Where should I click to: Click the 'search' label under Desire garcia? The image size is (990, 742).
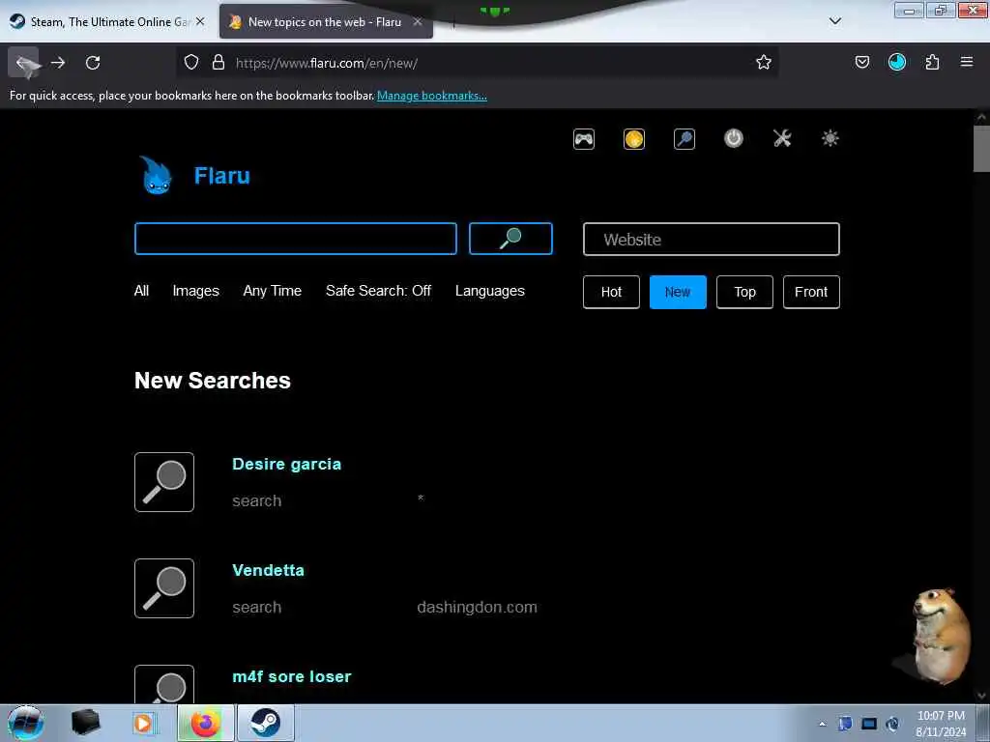pos(256,501)
